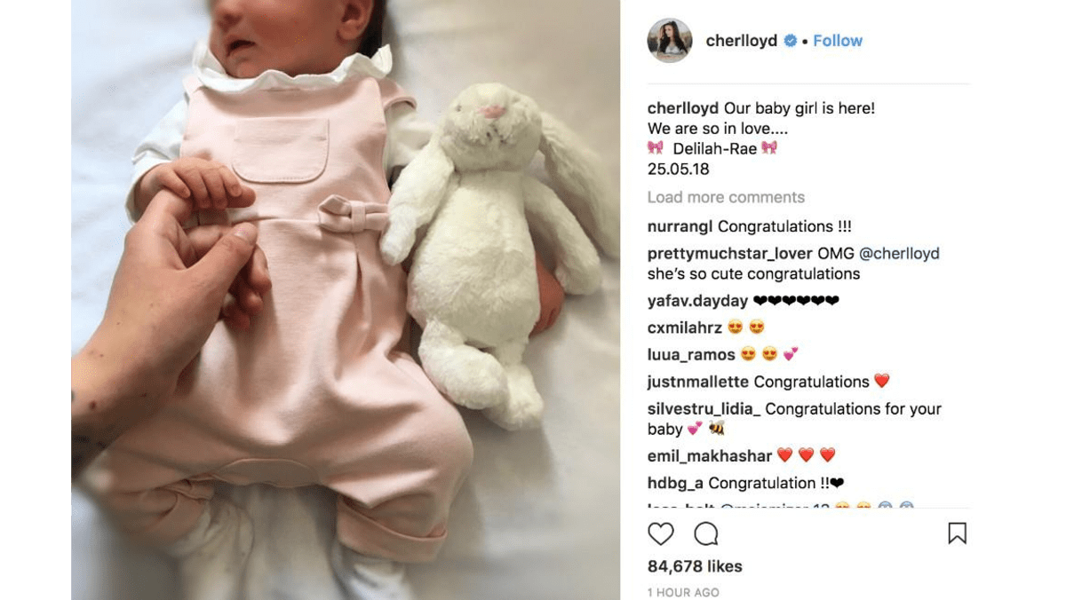1066x600 pixels.
Task: Open cherlloyd username in the header
Action: click(742, 41)
